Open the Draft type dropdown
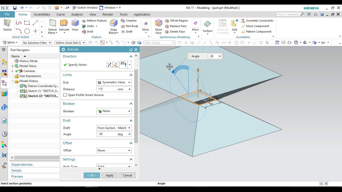The image size is (342, 192). click(114, 128)
